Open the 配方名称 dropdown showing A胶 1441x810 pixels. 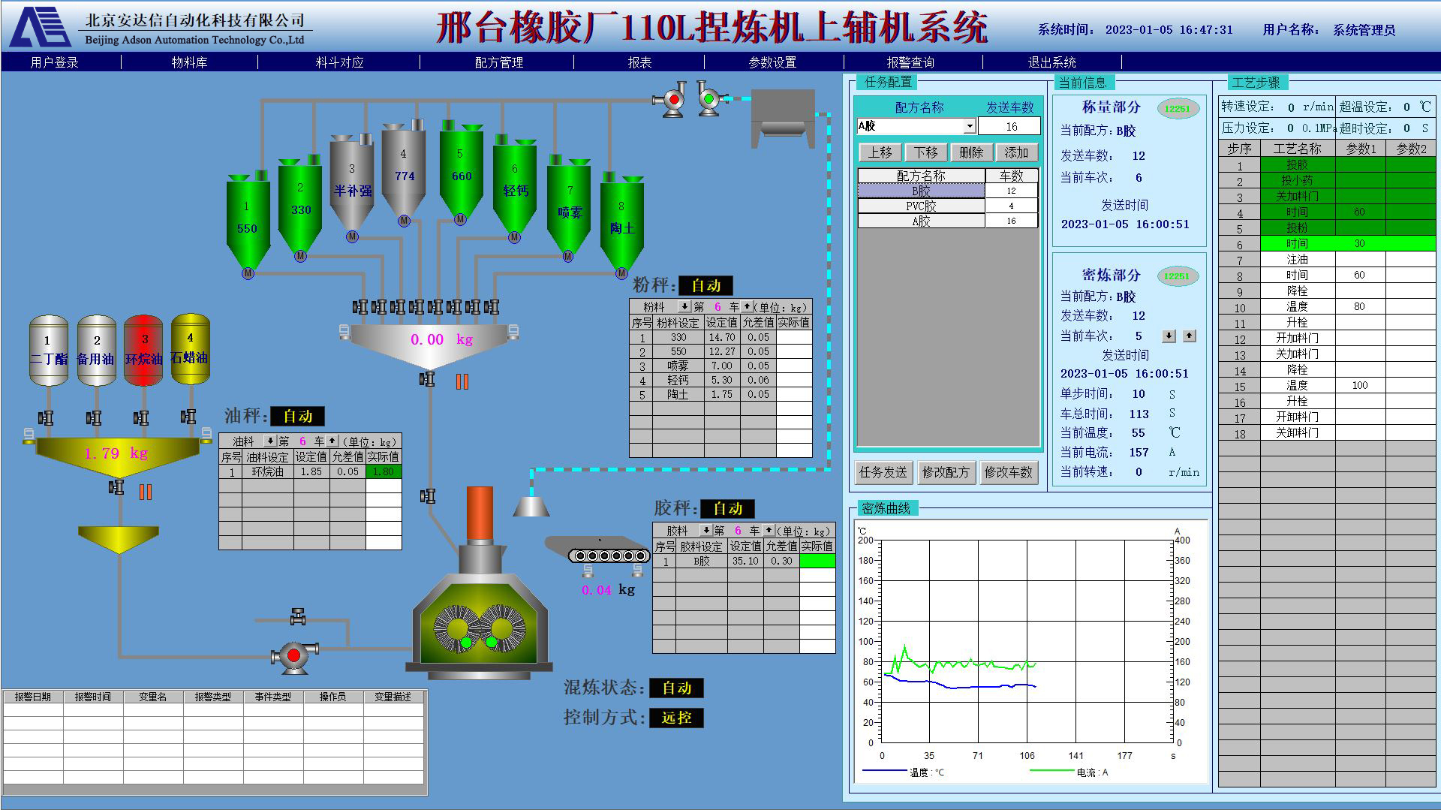coord(969,126)
